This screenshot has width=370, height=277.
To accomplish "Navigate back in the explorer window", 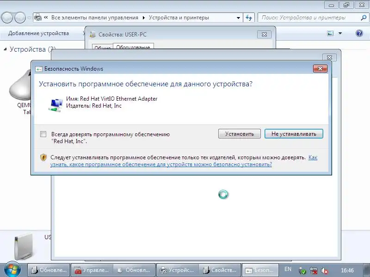I will 7,18.
